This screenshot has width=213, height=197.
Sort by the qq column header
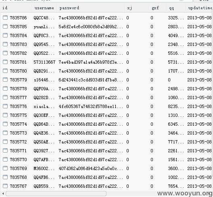[x=176, y=8]
